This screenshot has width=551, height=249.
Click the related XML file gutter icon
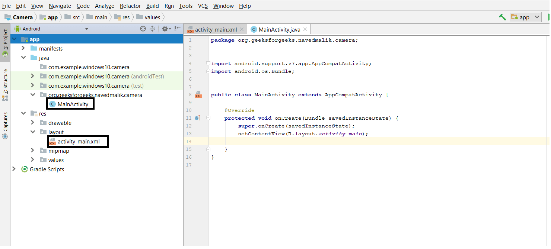click(x=198, y=94)
